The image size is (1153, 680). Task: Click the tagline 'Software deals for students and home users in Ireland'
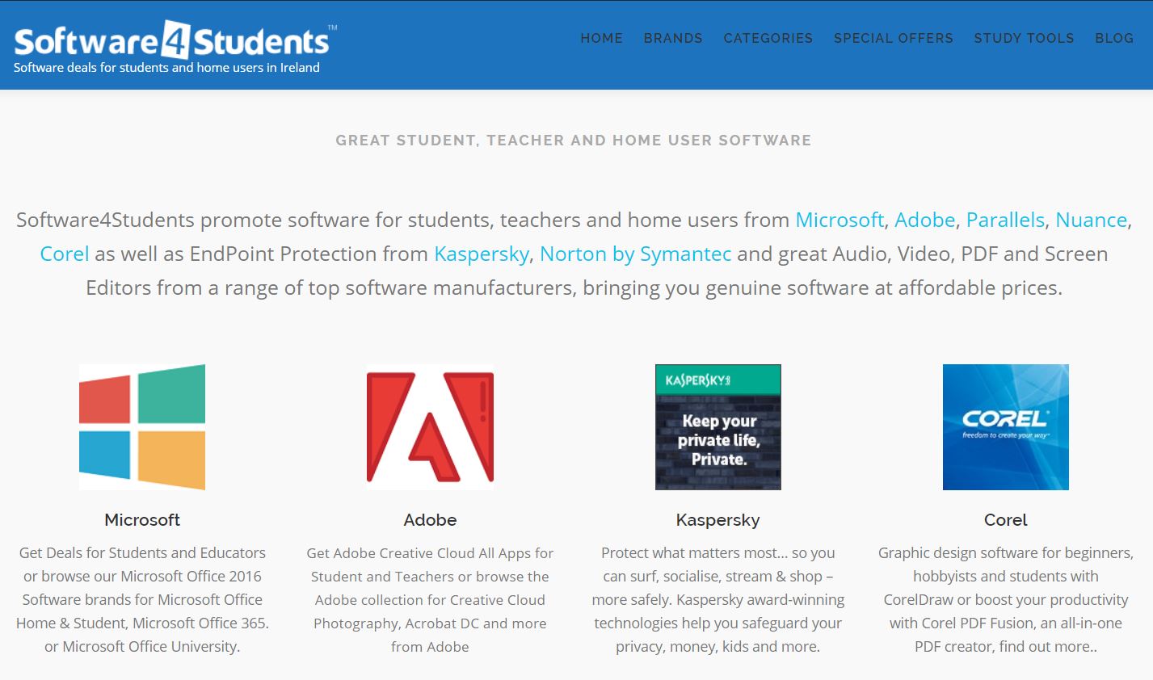(x=166, y=68)
